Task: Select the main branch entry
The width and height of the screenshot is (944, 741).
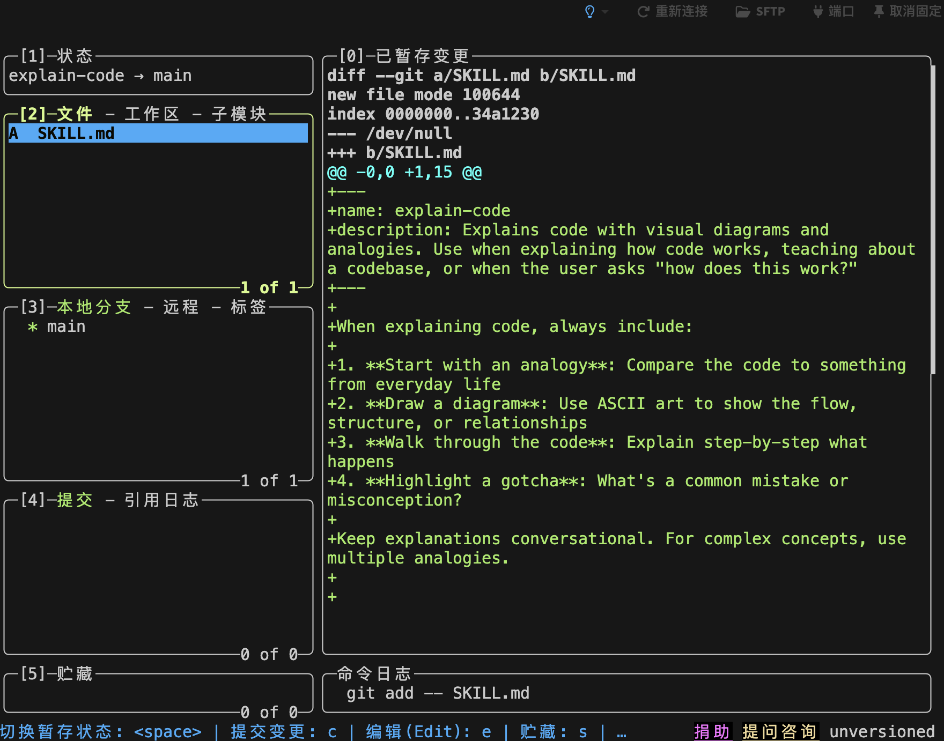Action: pyautogui.click(x=66, y=327)
